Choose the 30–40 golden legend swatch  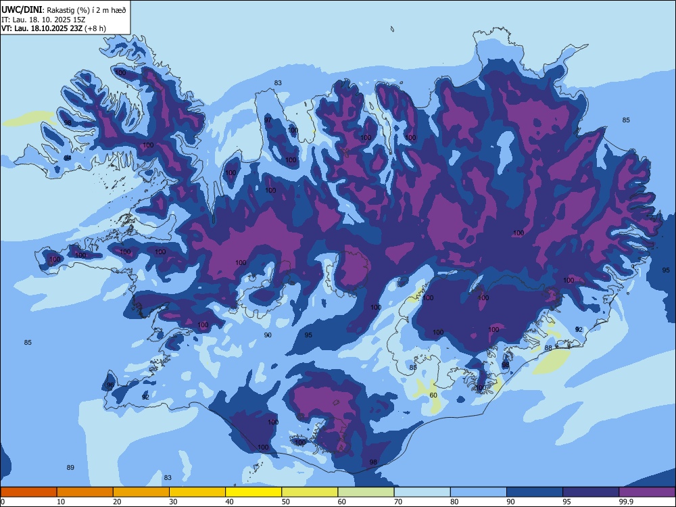(197, 492)
